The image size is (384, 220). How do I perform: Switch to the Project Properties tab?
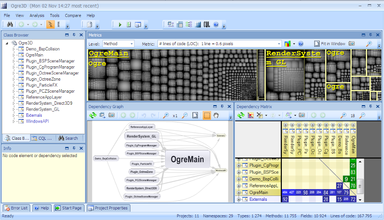coord(108,208)
